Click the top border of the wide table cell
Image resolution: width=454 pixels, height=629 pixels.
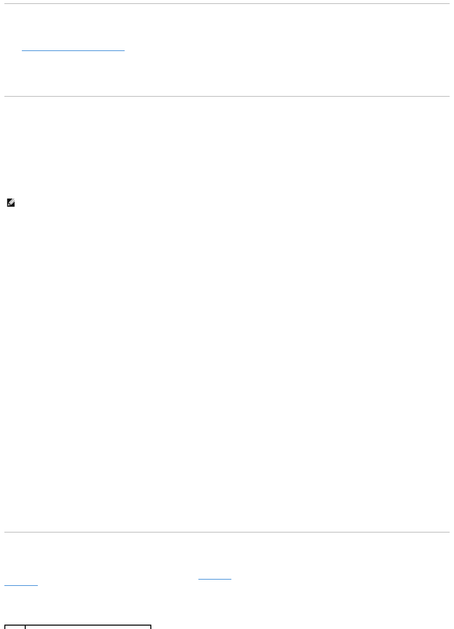[88, 625]
